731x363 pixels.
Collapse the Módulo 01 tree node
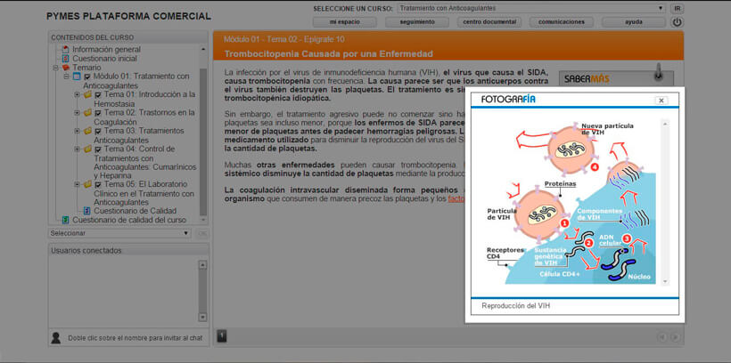click(66, 77)
